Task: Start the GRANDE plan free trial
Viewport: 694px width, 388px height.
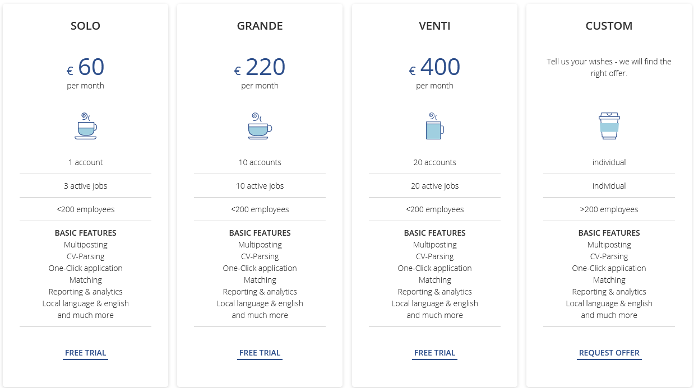Action: pyautogui.click(x=260, y=353)
